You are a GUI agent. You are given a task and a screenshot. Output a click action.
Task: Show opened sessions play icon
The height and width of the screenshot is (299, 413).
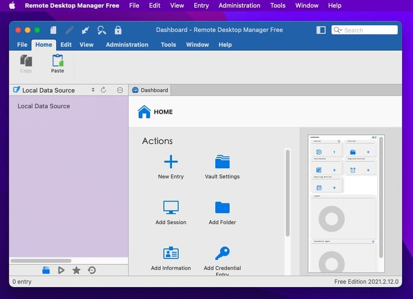tap(61, 270)
